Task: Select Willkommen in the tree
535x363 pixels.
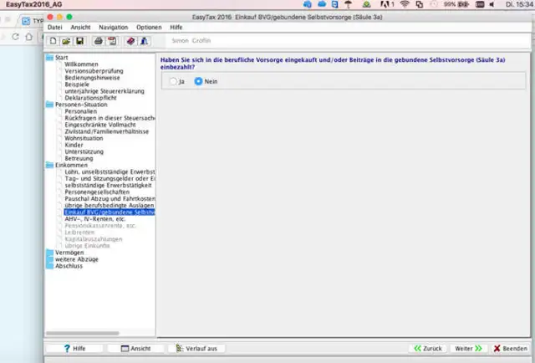Action: [81, 64]
